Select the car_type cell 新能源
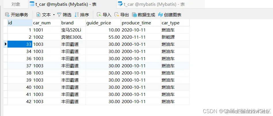The image size is (273, 116). (x=175, y=37)
